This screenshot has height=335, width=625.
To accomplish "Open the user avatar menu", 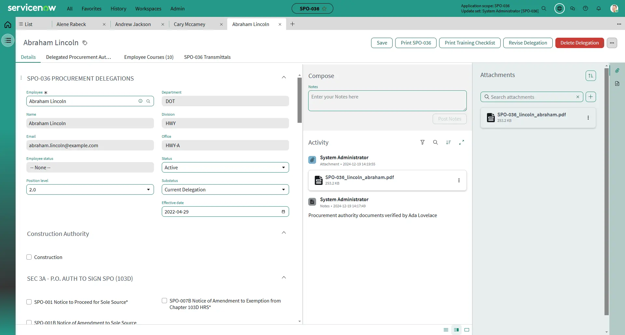I will click(x=614, y=8).
